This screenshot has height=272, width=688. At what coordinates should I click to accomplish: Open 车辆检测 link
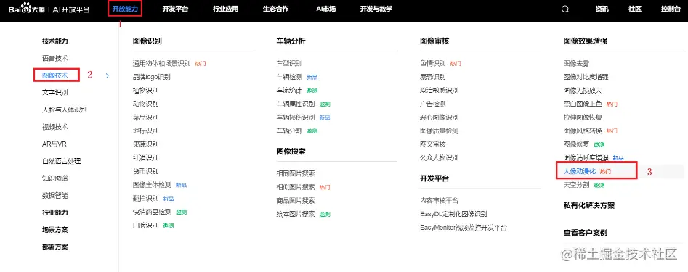[x=289, y=77]
